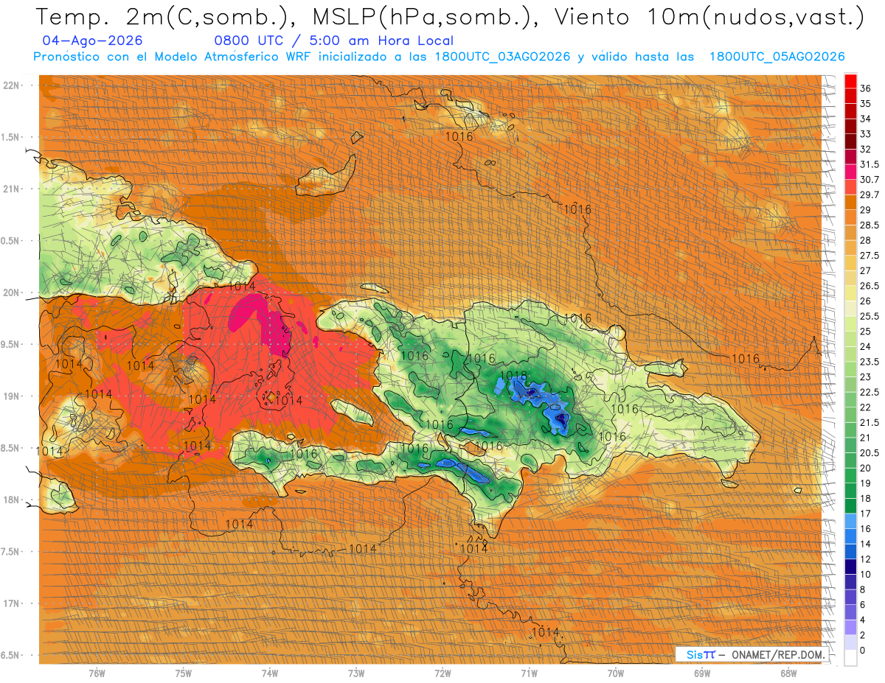Click legend value 30.7
Image resolution: width=885 pixels, height=683 pixels.
click(869, 180)
